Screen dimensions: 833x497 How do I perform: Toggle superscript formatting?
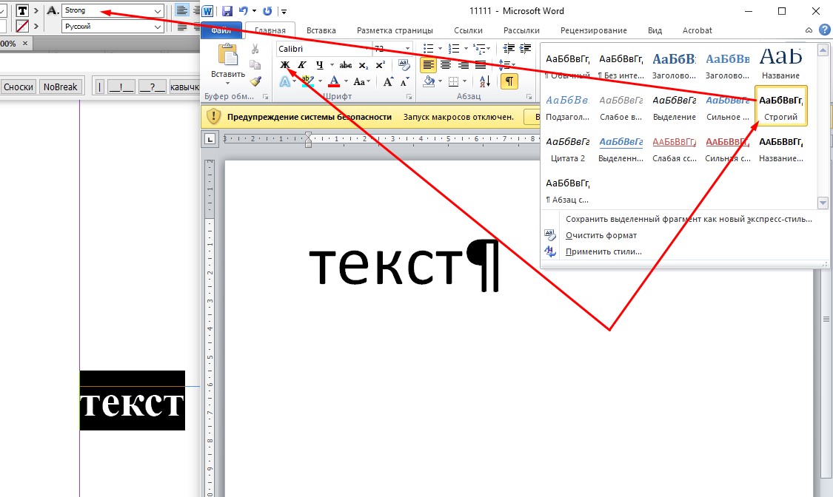(x=381, y=64)
